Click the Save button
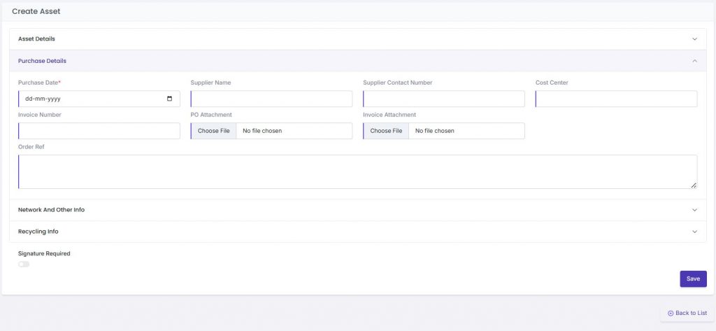 693,279
